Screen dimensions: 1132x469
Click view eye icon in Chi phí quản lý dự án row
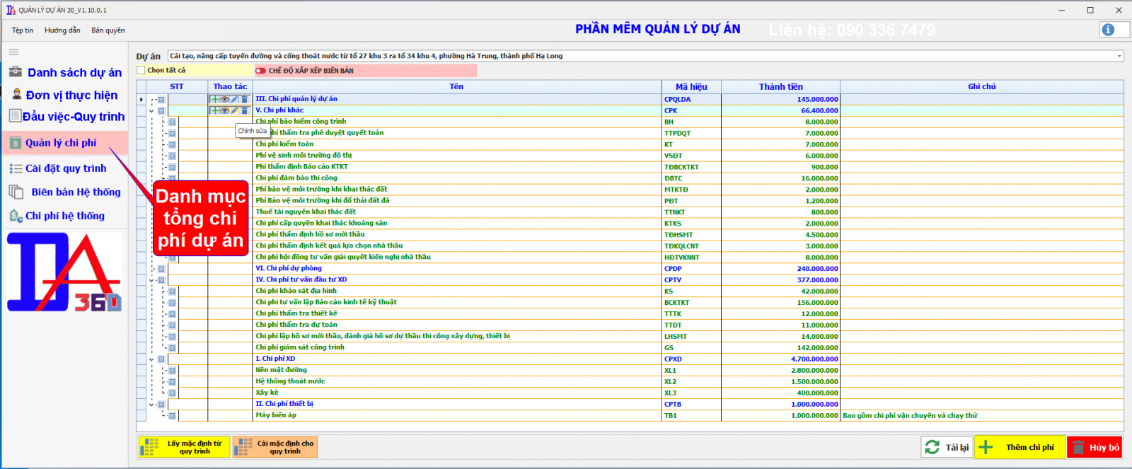224,99
